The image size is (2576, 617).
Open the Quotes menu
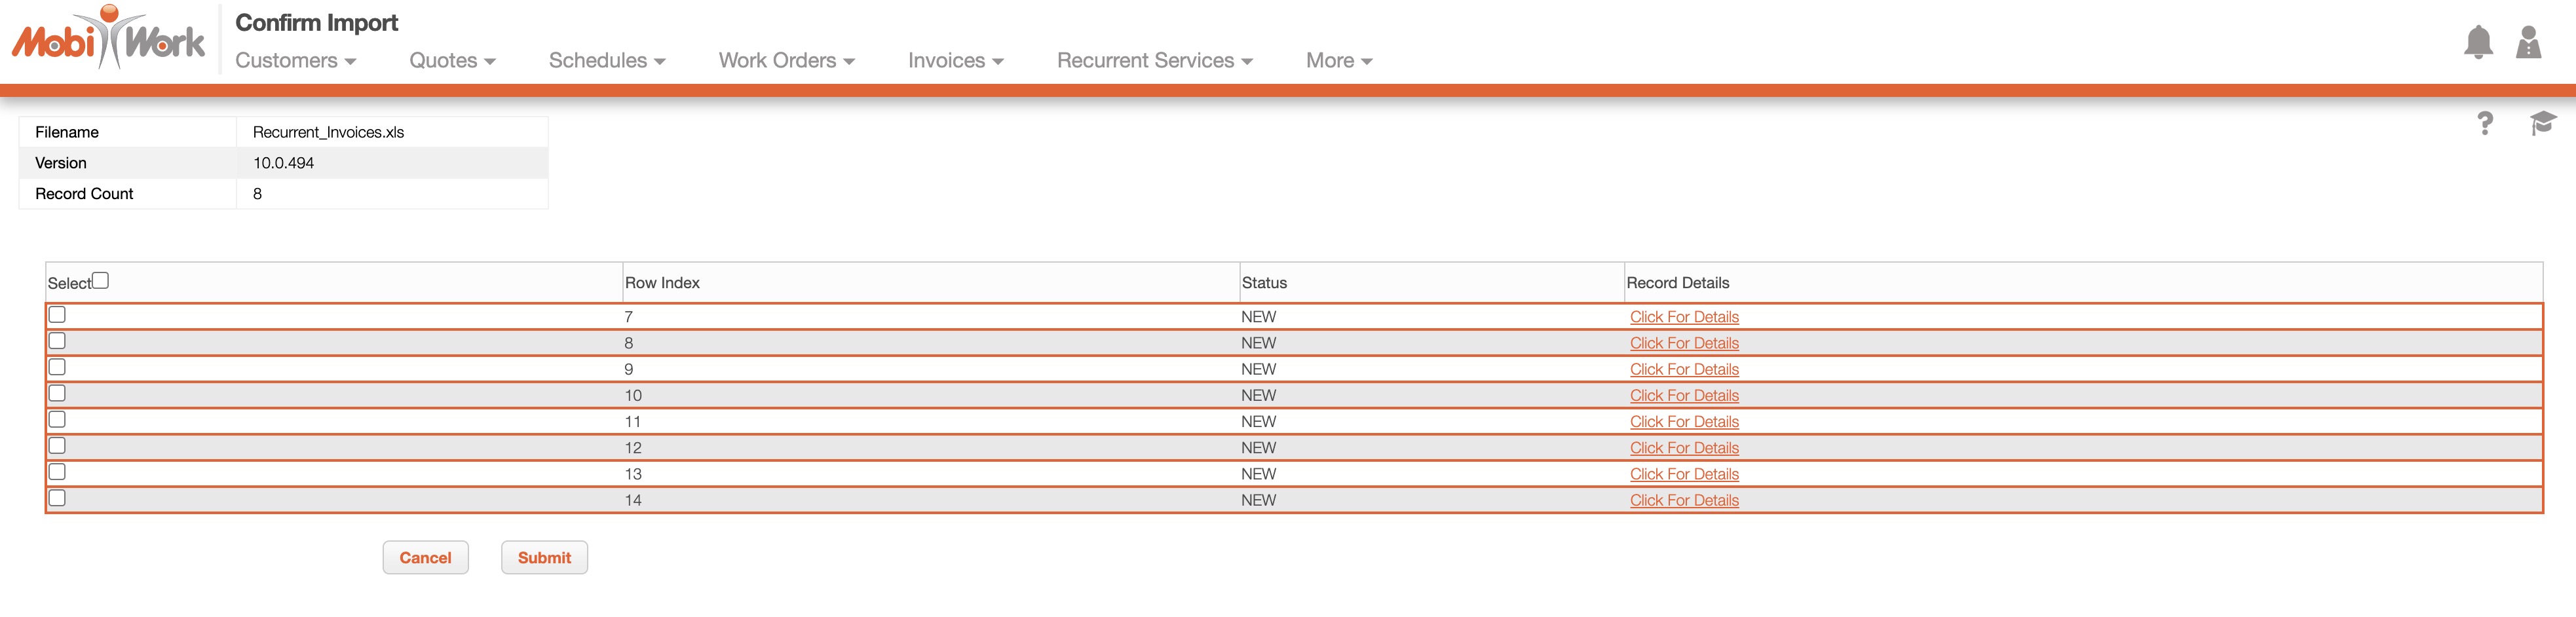point(452,61)
